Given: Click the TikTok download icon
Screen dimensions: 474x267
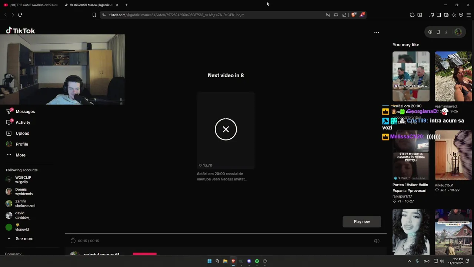Looking at the screenshot, I should (446, 32).
